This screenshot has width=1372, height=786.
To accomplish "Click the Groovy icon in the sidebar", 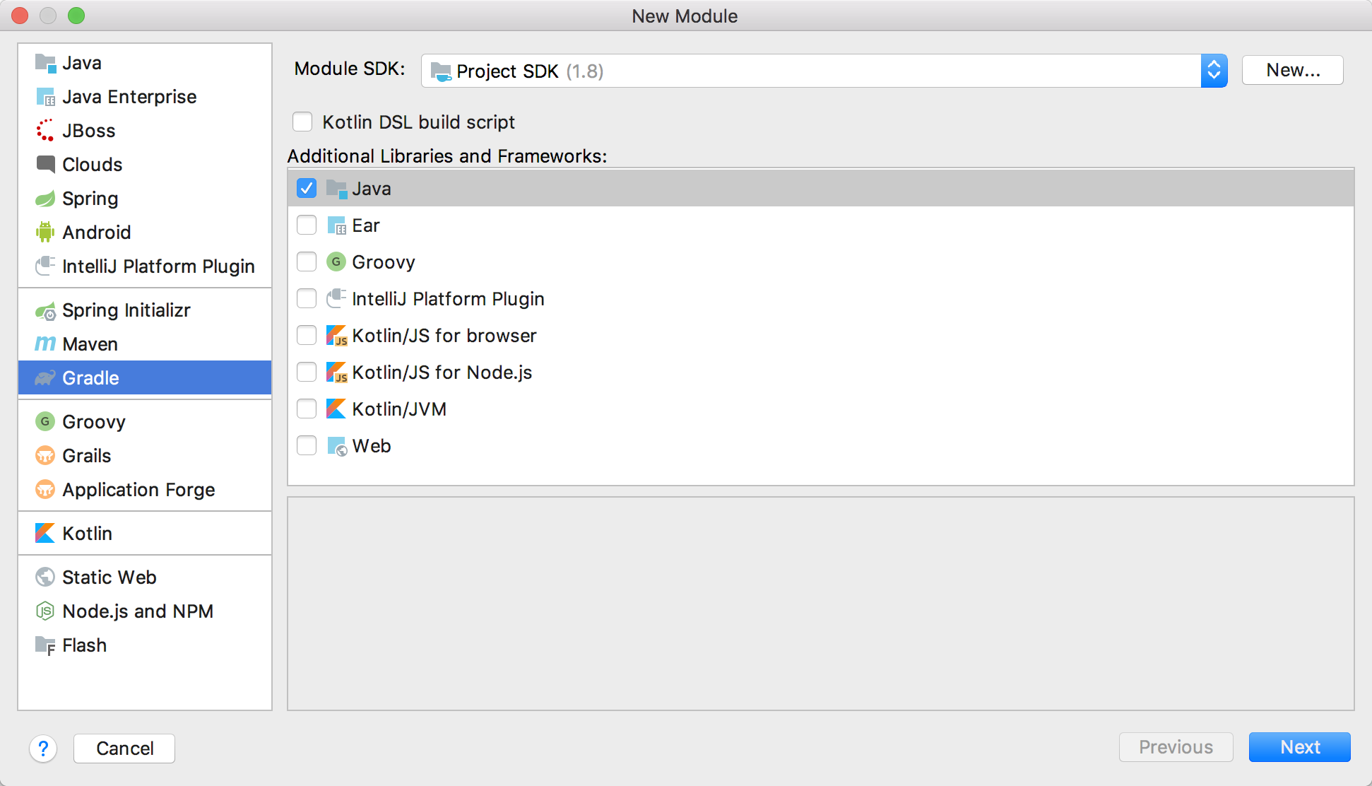I will (45, 422).
